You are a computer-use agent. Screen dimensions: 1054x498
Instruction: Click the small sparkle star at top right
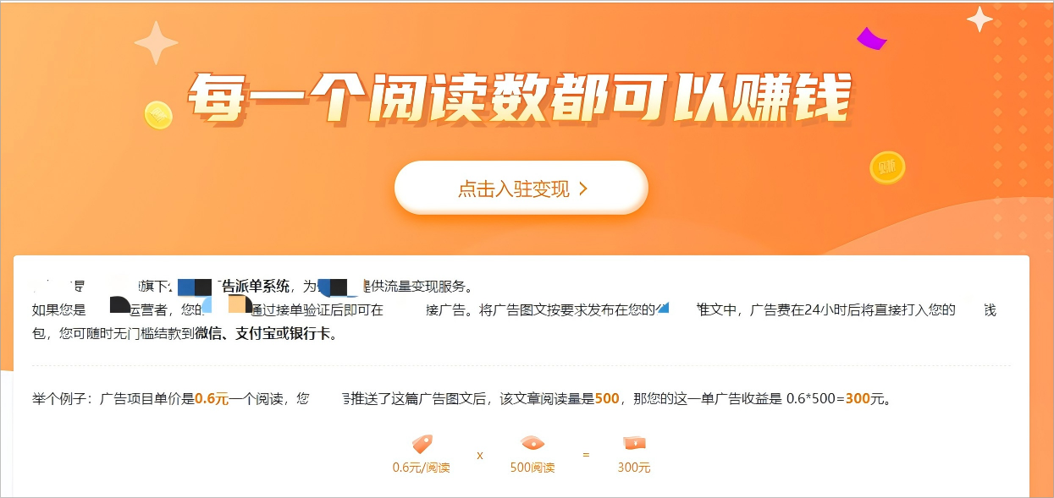[x=980, y=19]
